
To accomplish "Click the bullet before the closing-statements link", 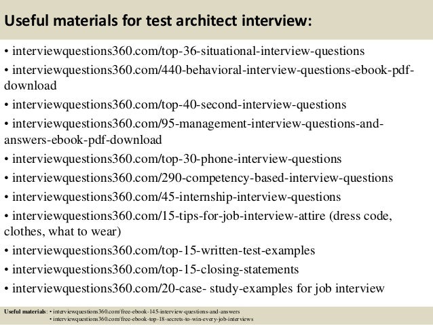I will pos(6,270).
